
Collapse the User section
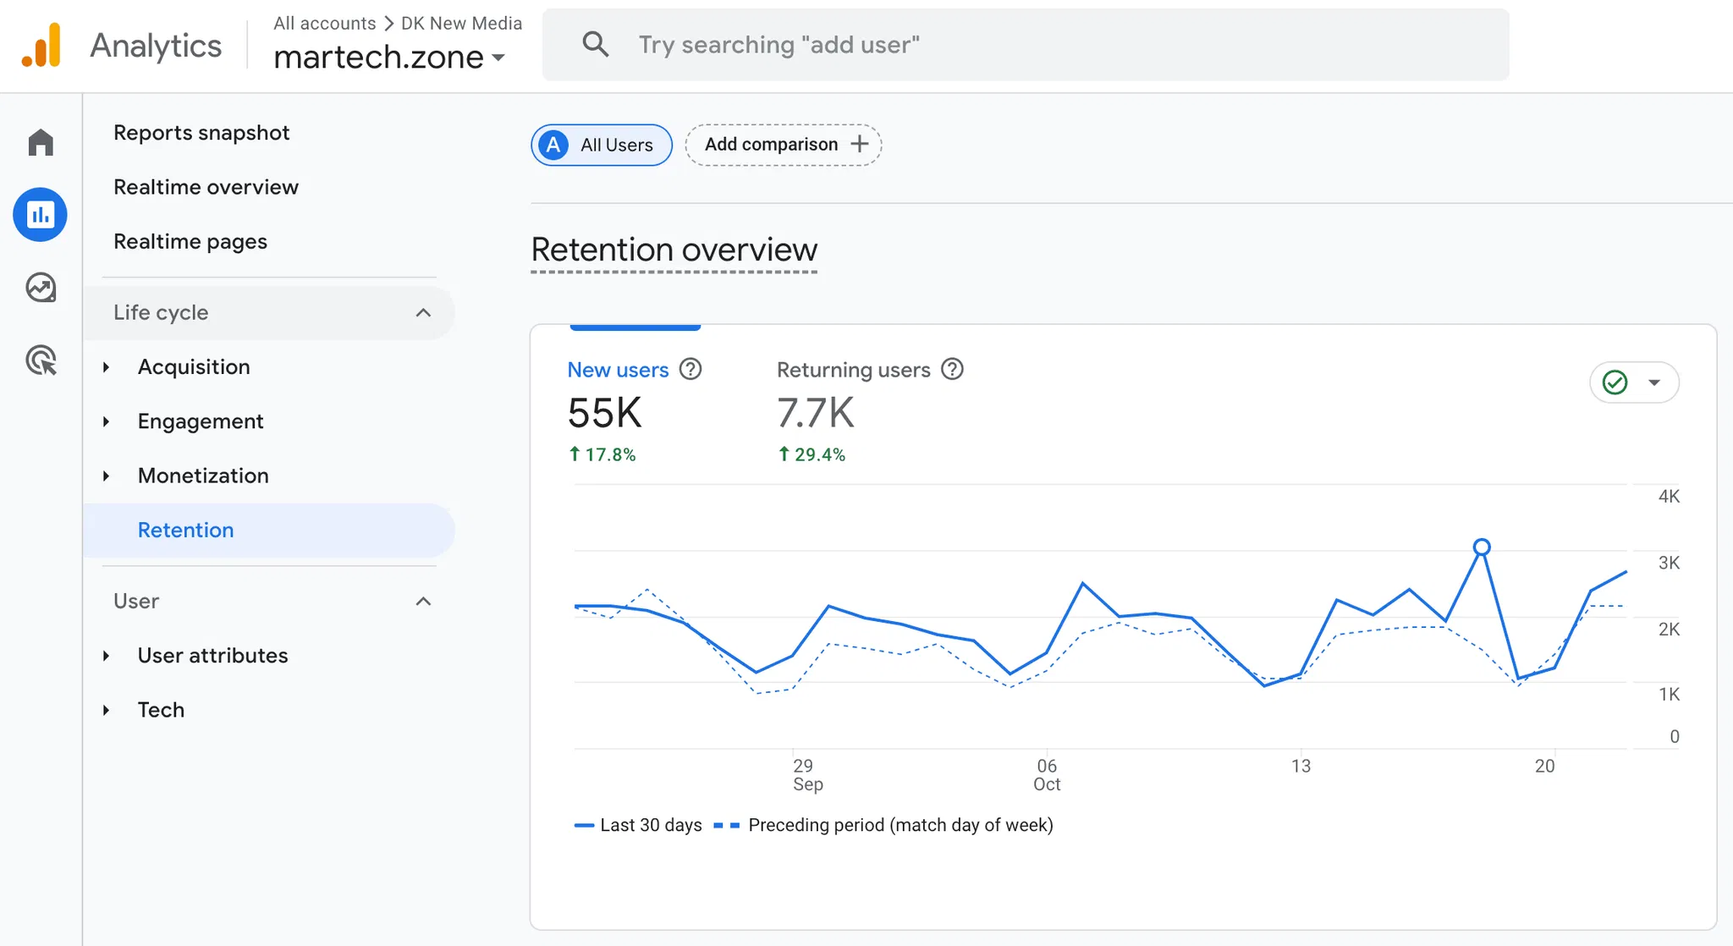tap(423, 602)
